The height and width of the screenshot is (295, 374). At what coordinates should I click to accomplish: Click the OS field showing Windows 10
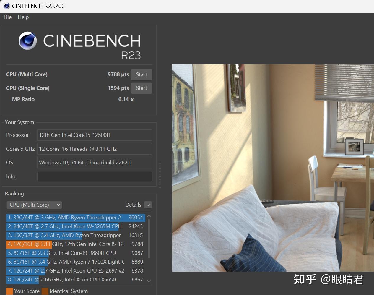(95, 163)
